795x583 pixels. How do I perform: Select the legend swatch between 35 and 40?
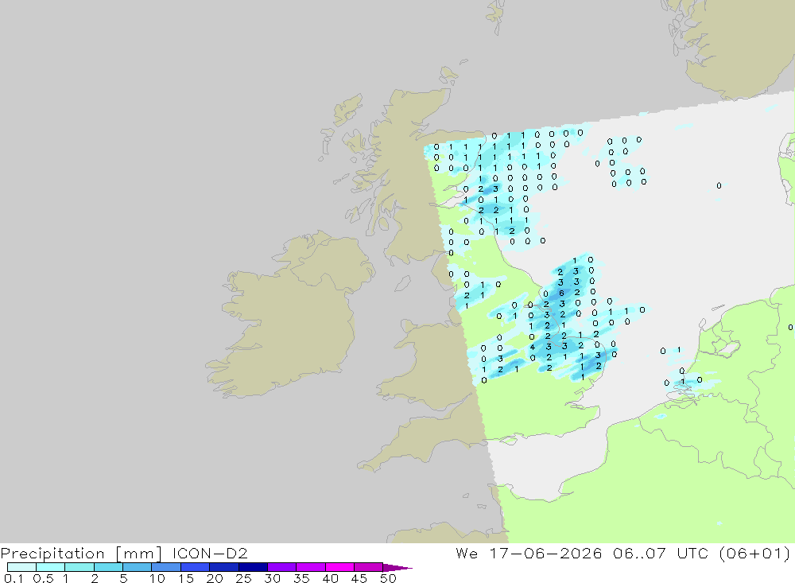(x=310, y=567)
